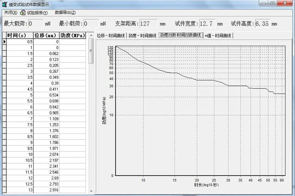The image size is (295, 196).
Task: Click the stiffness cell in time 9 row
Action: [73, 143]
